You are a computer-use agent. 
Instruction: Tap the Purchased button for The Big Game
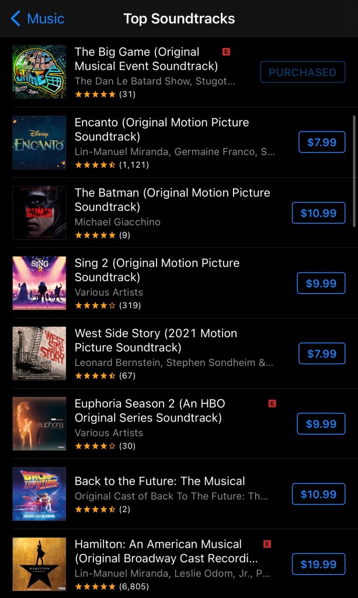tap(303, 72)
